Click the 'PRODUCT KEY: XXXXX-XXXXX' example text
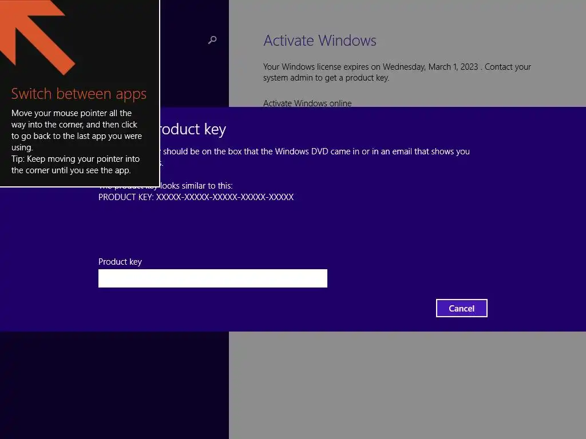This screenshot has height=439, width=586. [196, 197]
